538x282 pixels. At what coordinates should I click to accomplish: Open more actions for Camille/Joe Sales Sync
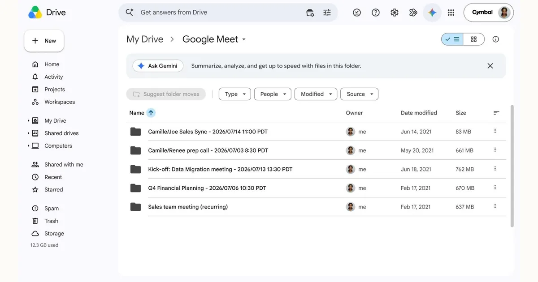495,131
